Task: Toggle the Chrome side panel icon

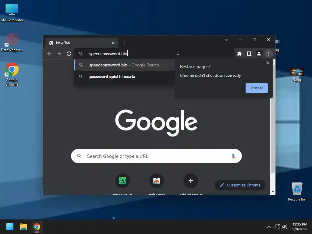Action: point(249,54)
